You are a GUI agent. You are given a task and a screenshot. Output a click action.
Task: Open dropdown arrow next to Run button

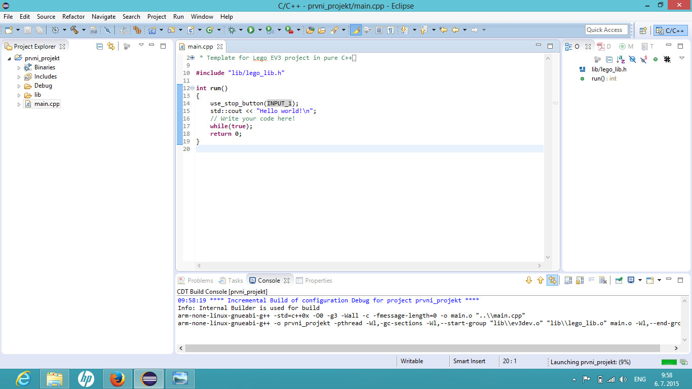pyautogui.click(x=260, y=30)
